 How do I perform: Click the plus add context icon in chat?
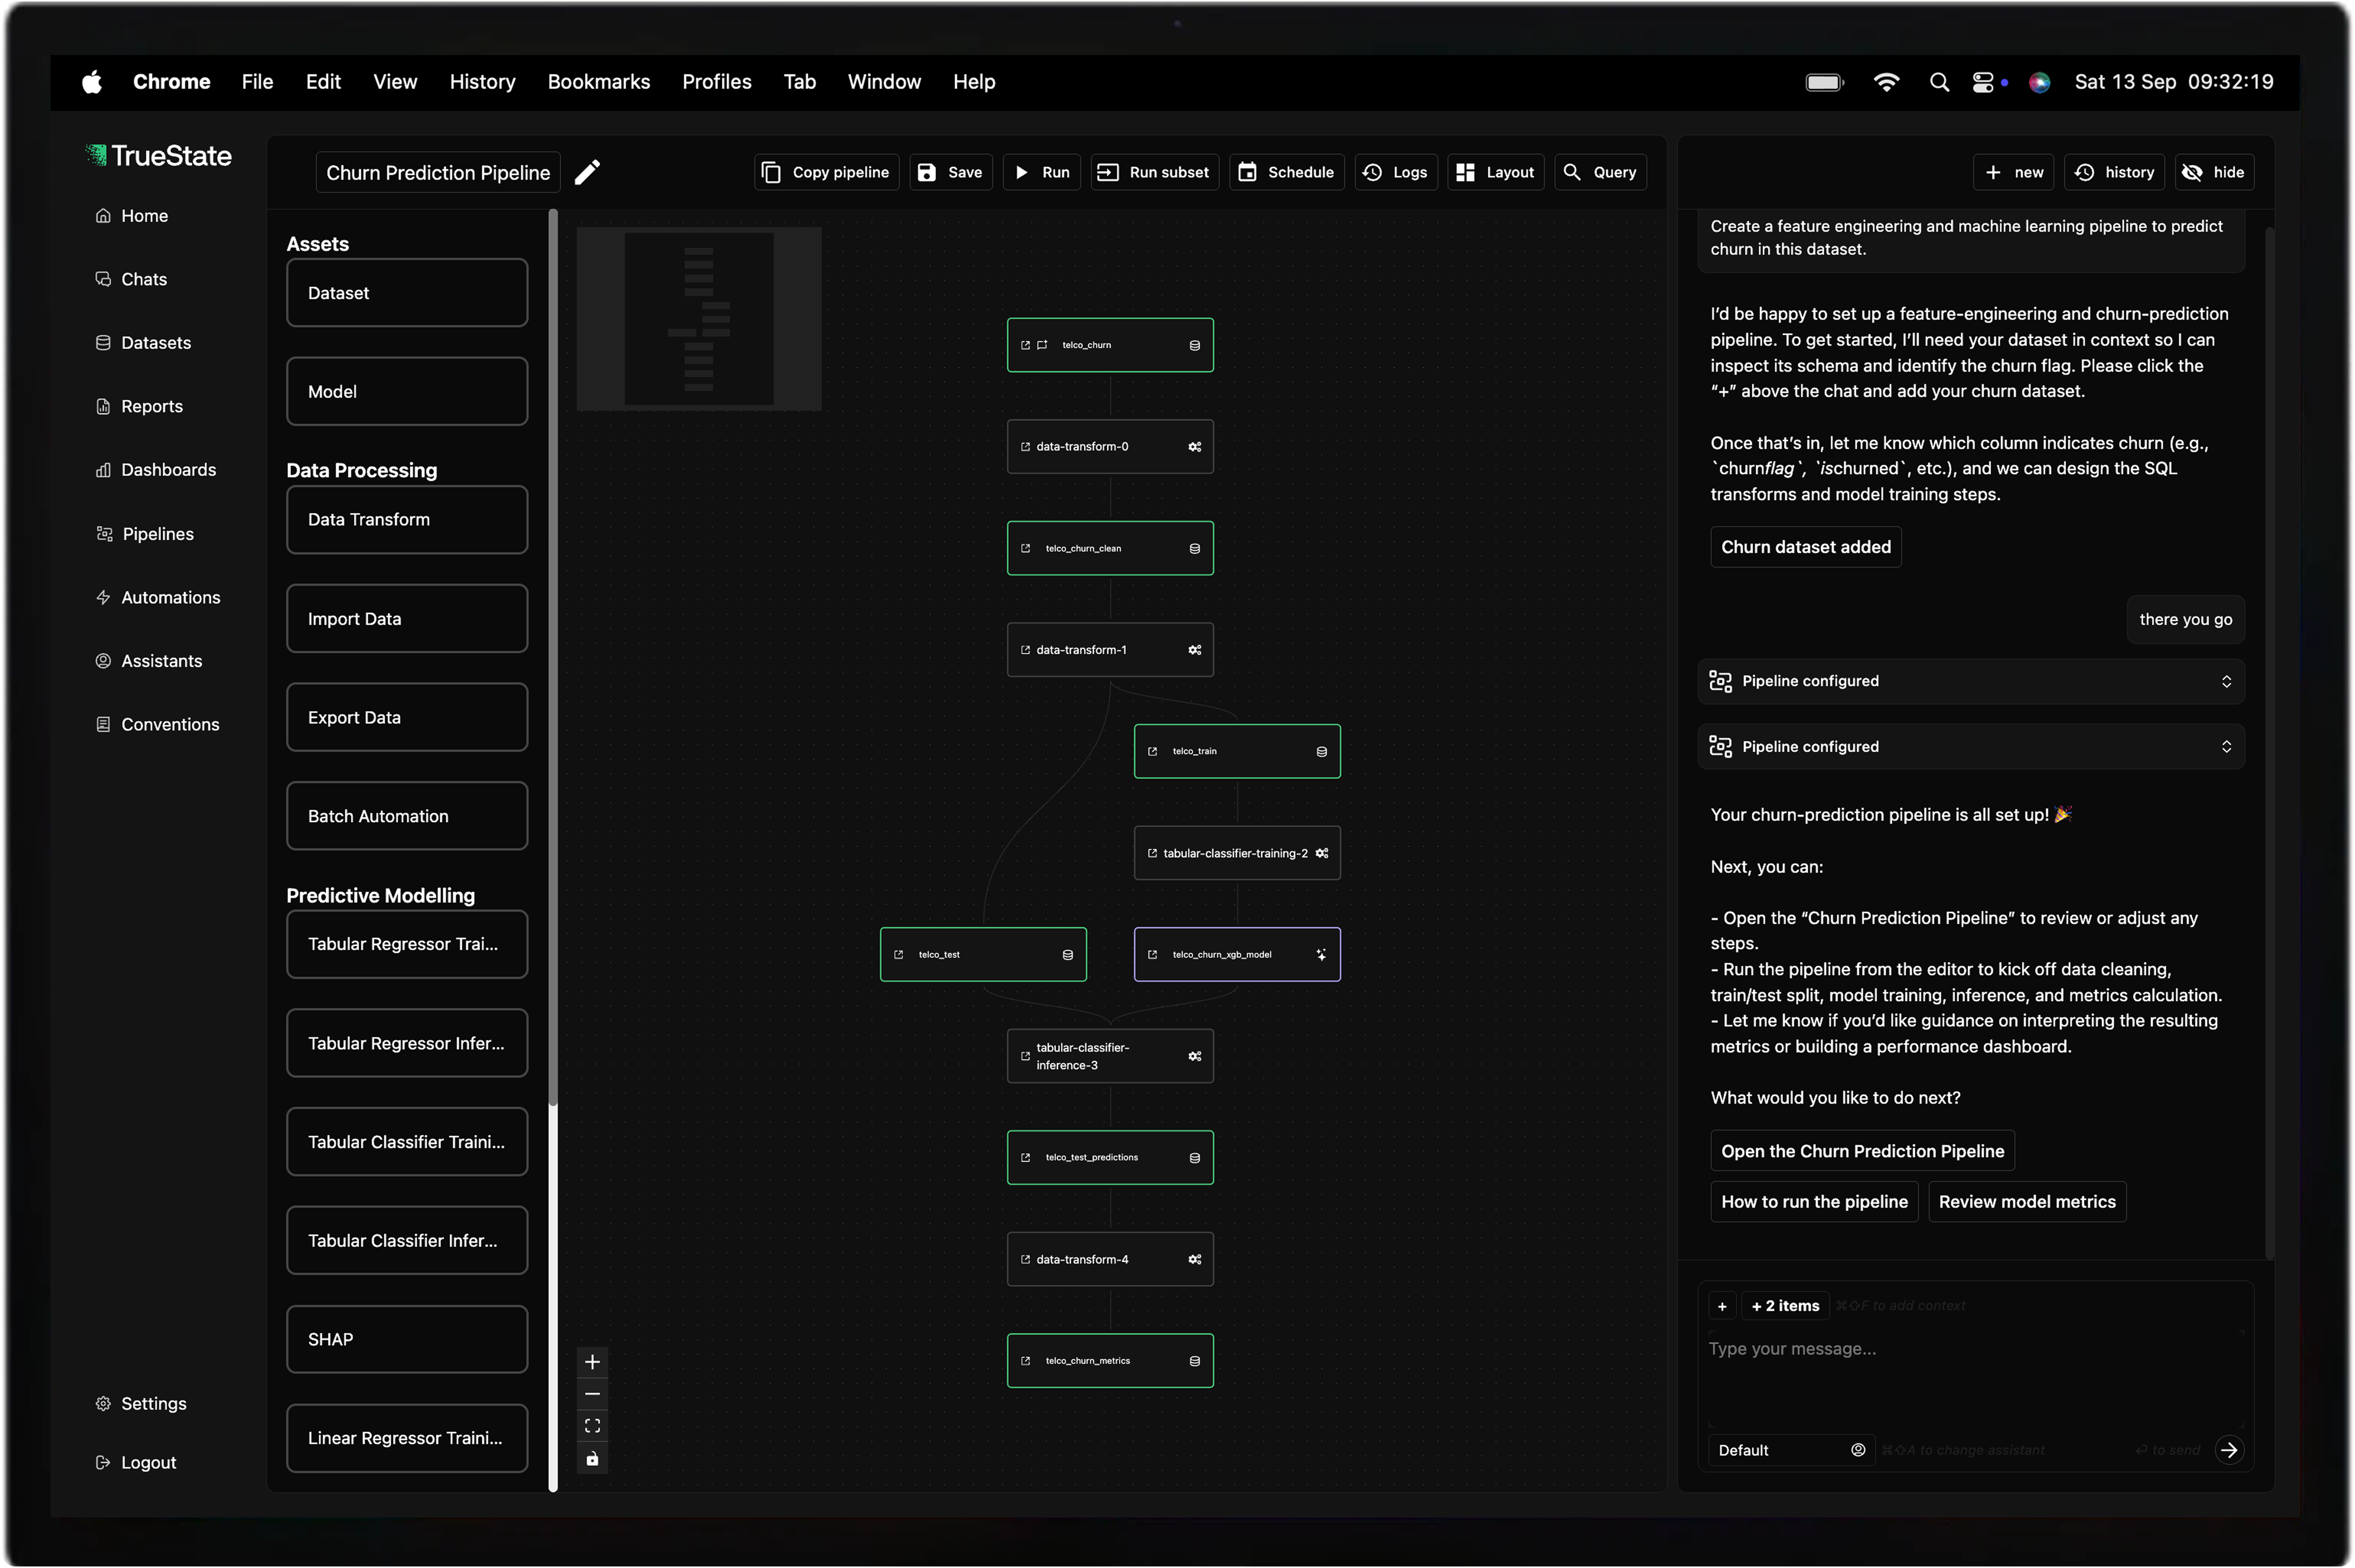(1722, 1306)
